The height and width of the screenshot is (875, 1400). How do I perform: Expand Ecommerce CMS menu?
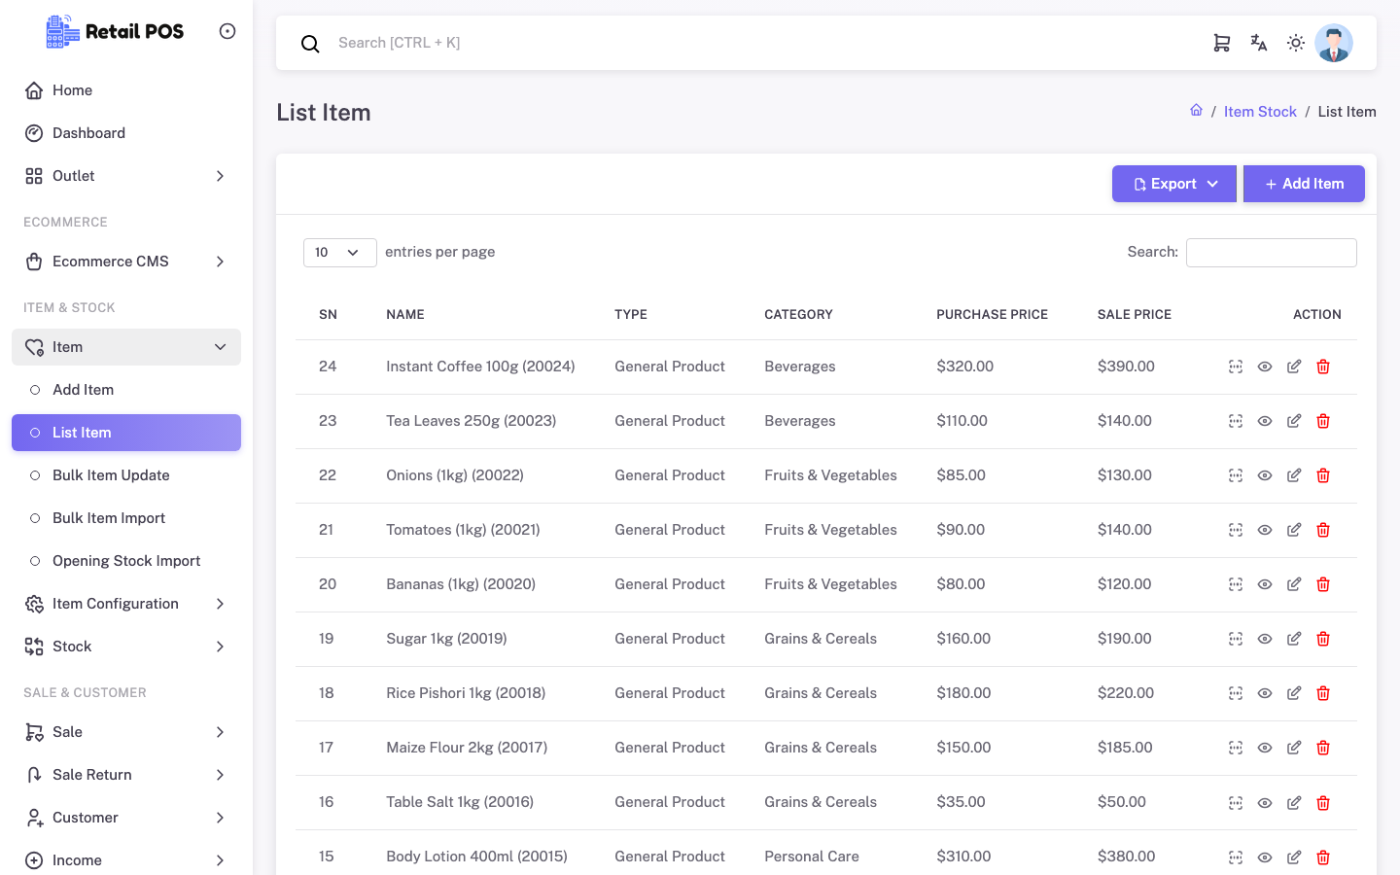pyautogui.click(x=126, y=262)
